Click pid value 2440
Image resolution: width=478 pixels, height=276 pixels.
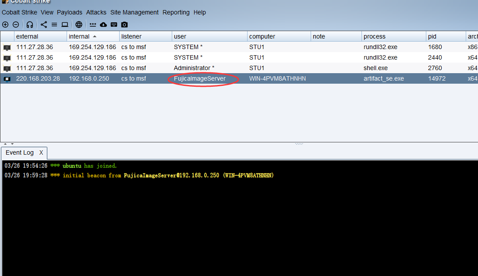click(435, 57)
